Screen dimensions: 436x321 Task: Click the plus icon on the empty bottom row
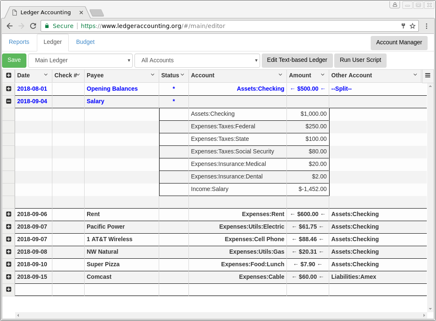pos(9,289)
